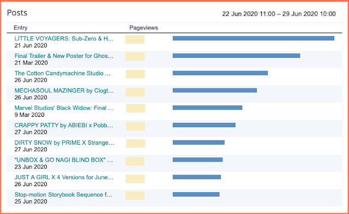Open Marvel Studios' Black Widow post link
Viewport: 349px width, 214px height.
pos(64,108)
